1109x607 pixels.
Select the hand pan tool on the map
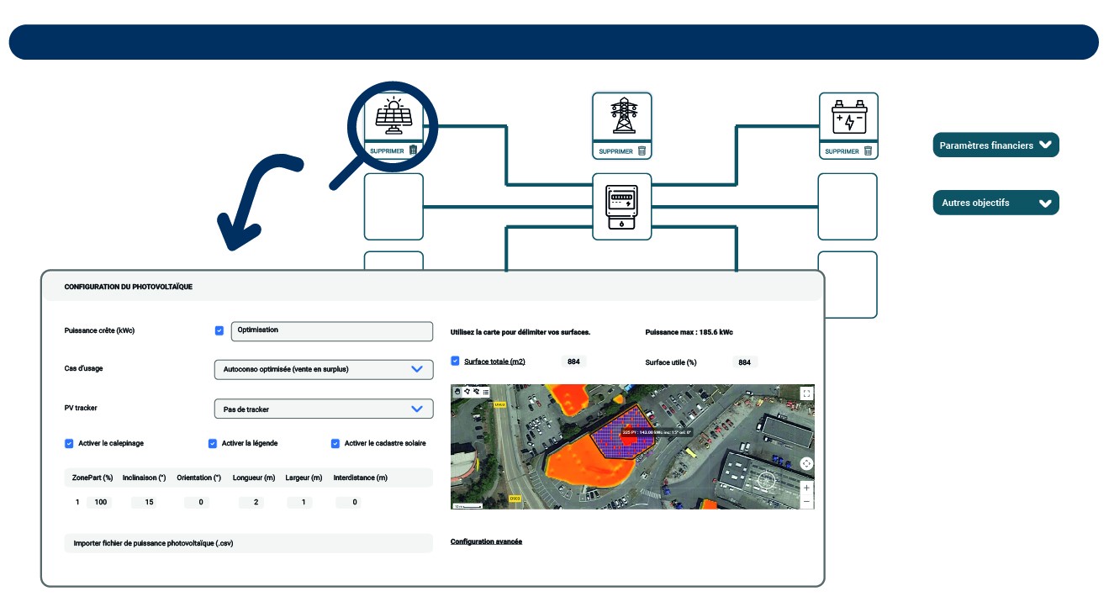point(457,392)
